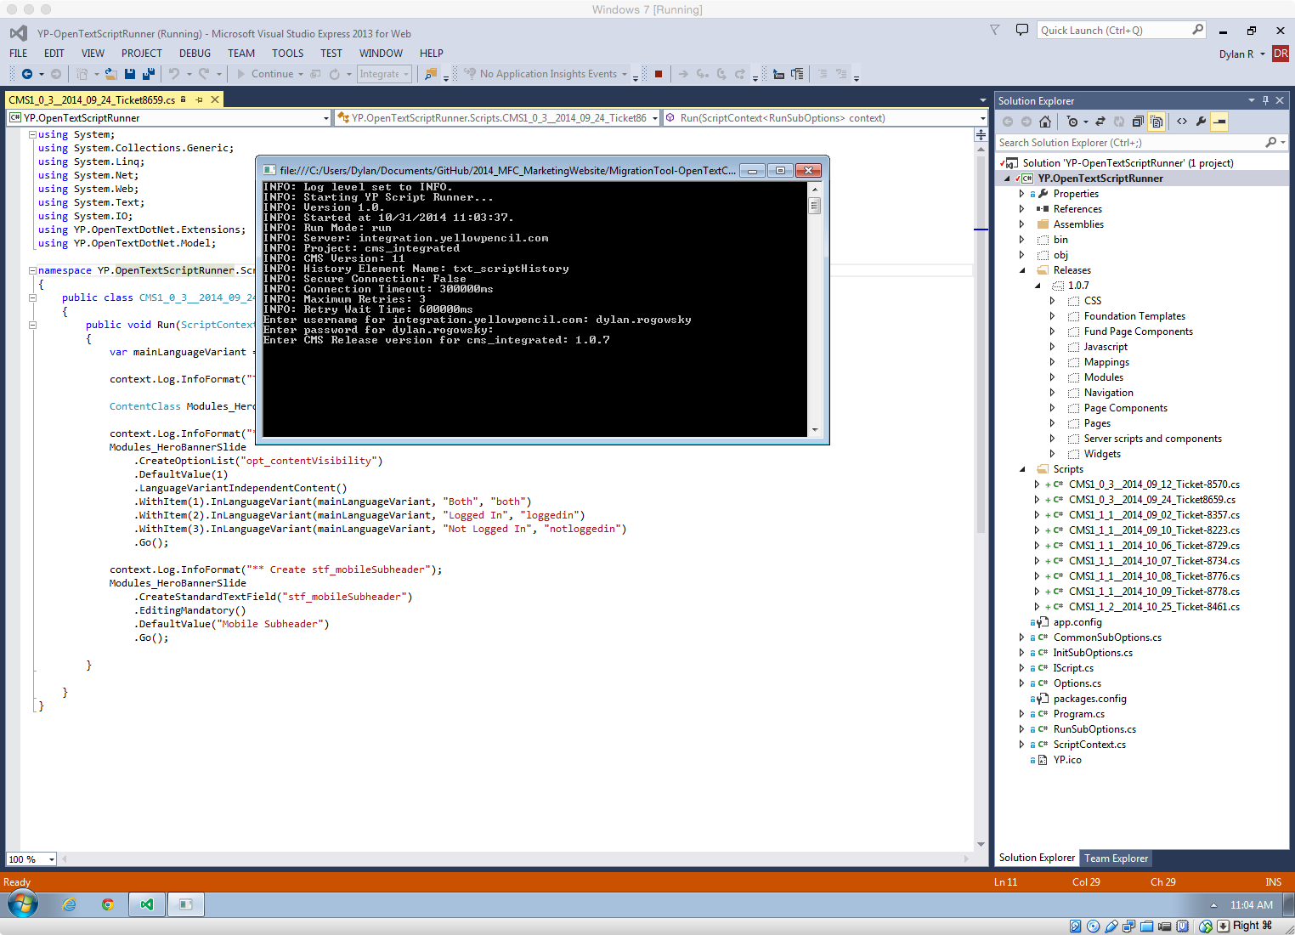Open Google Chrome from the taskbar

(108, 904)
